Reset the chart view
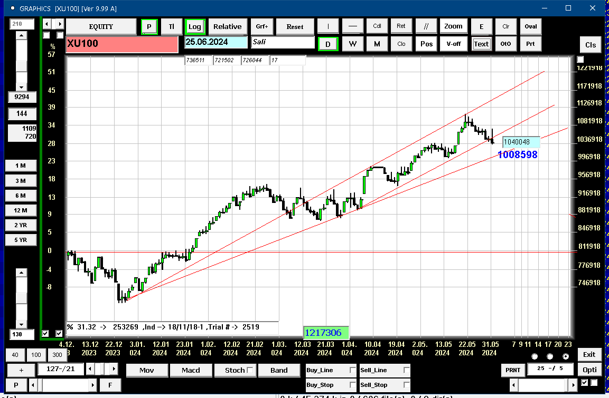The height and width of the screenshot is (398, 609). (x=295, y=27)
